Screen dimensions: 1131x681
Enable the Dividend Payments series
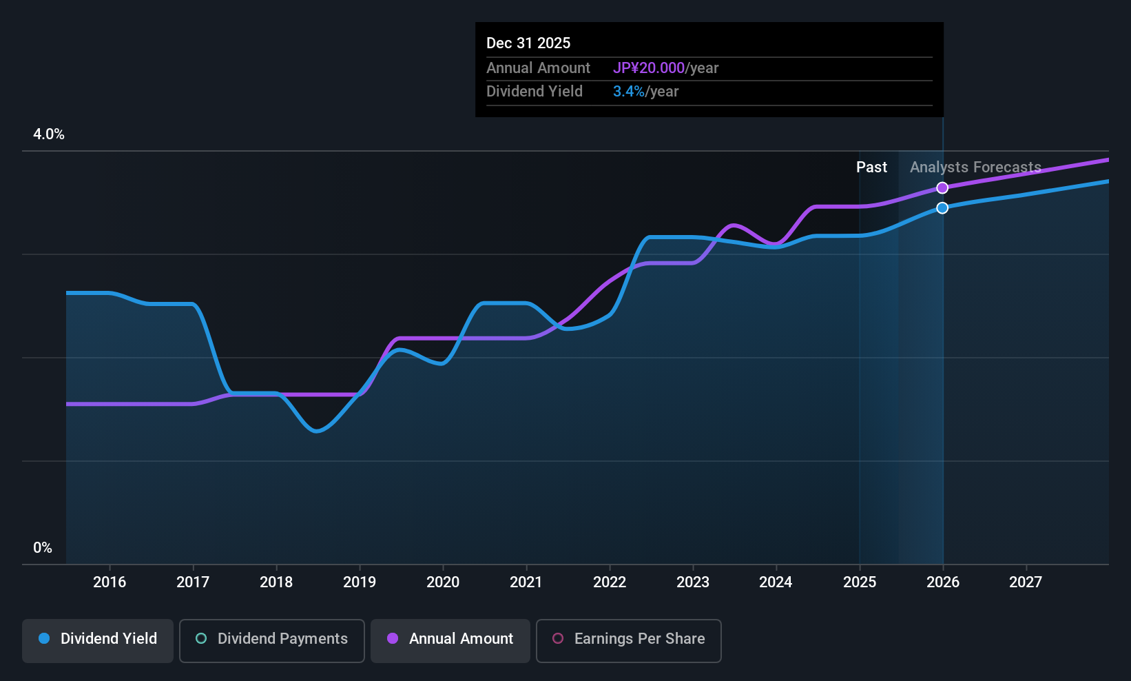(x=272, y=641)
